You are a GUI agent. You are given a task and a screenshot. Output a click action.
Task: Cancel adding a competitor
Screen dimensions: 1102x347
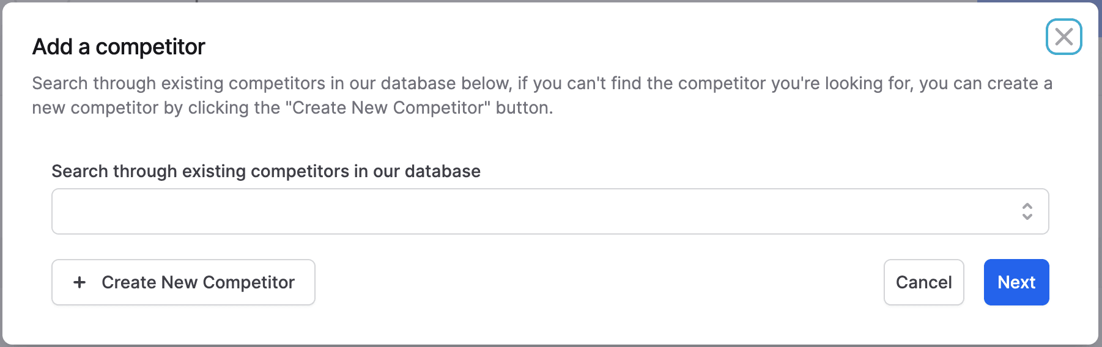tap(923, 282)
